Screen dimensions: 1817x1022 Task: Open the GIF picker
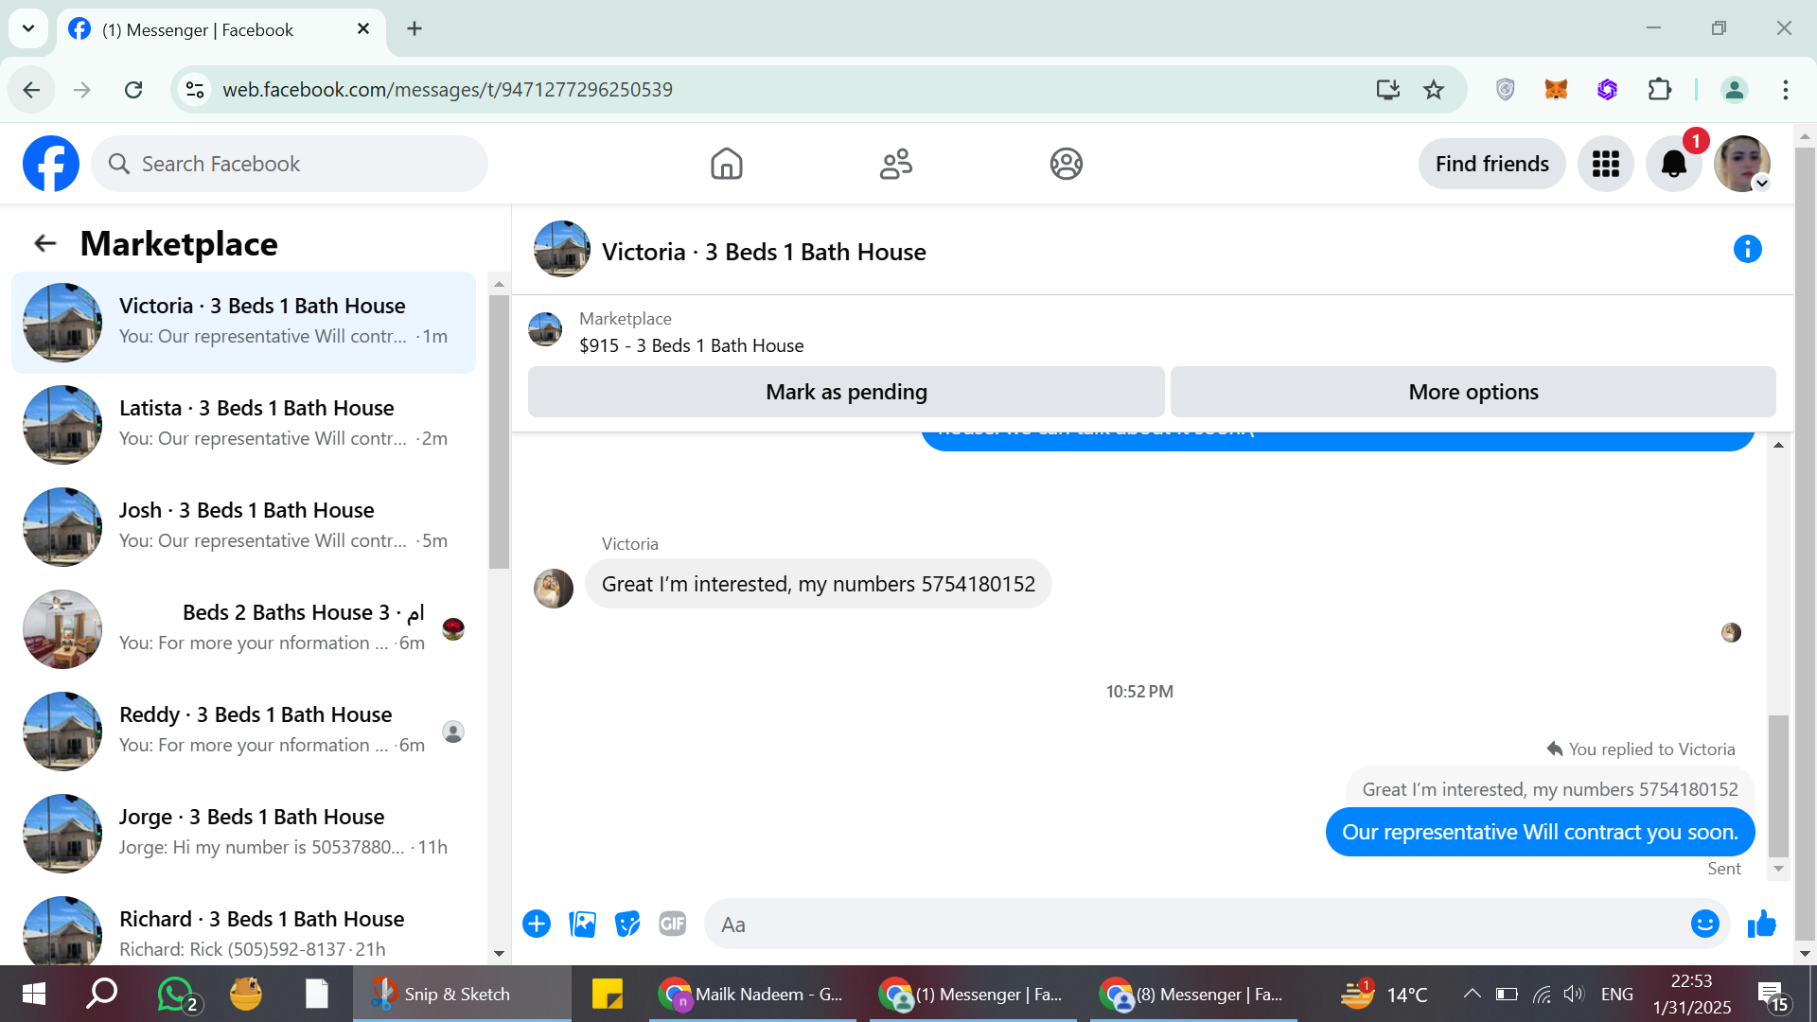pyautogui.click(x=672, y=924)
